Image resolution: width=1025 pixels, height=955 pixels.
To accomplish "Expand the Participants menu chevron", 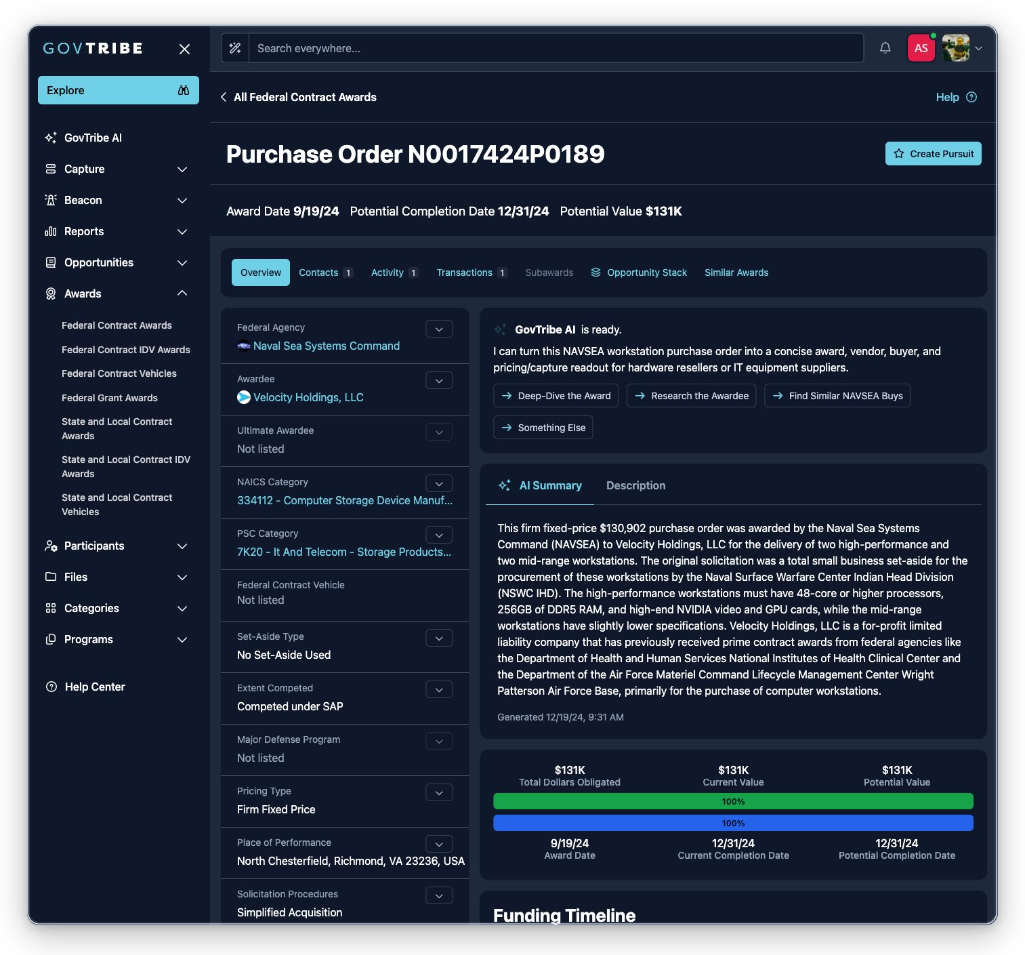I will point(182,546).
